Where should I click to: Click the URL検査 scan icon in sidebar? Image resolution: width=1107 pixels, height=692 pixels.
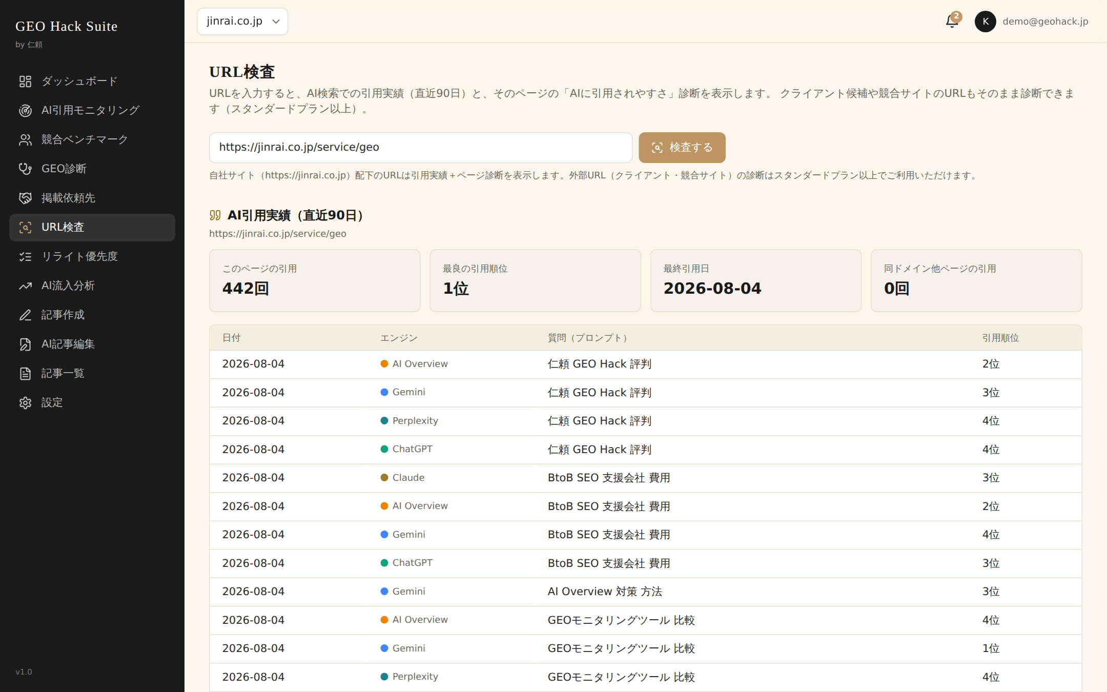point(25,228)
